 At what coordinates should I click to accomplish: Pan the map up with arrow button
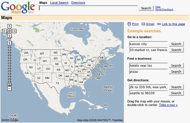[x=10, y=26]
